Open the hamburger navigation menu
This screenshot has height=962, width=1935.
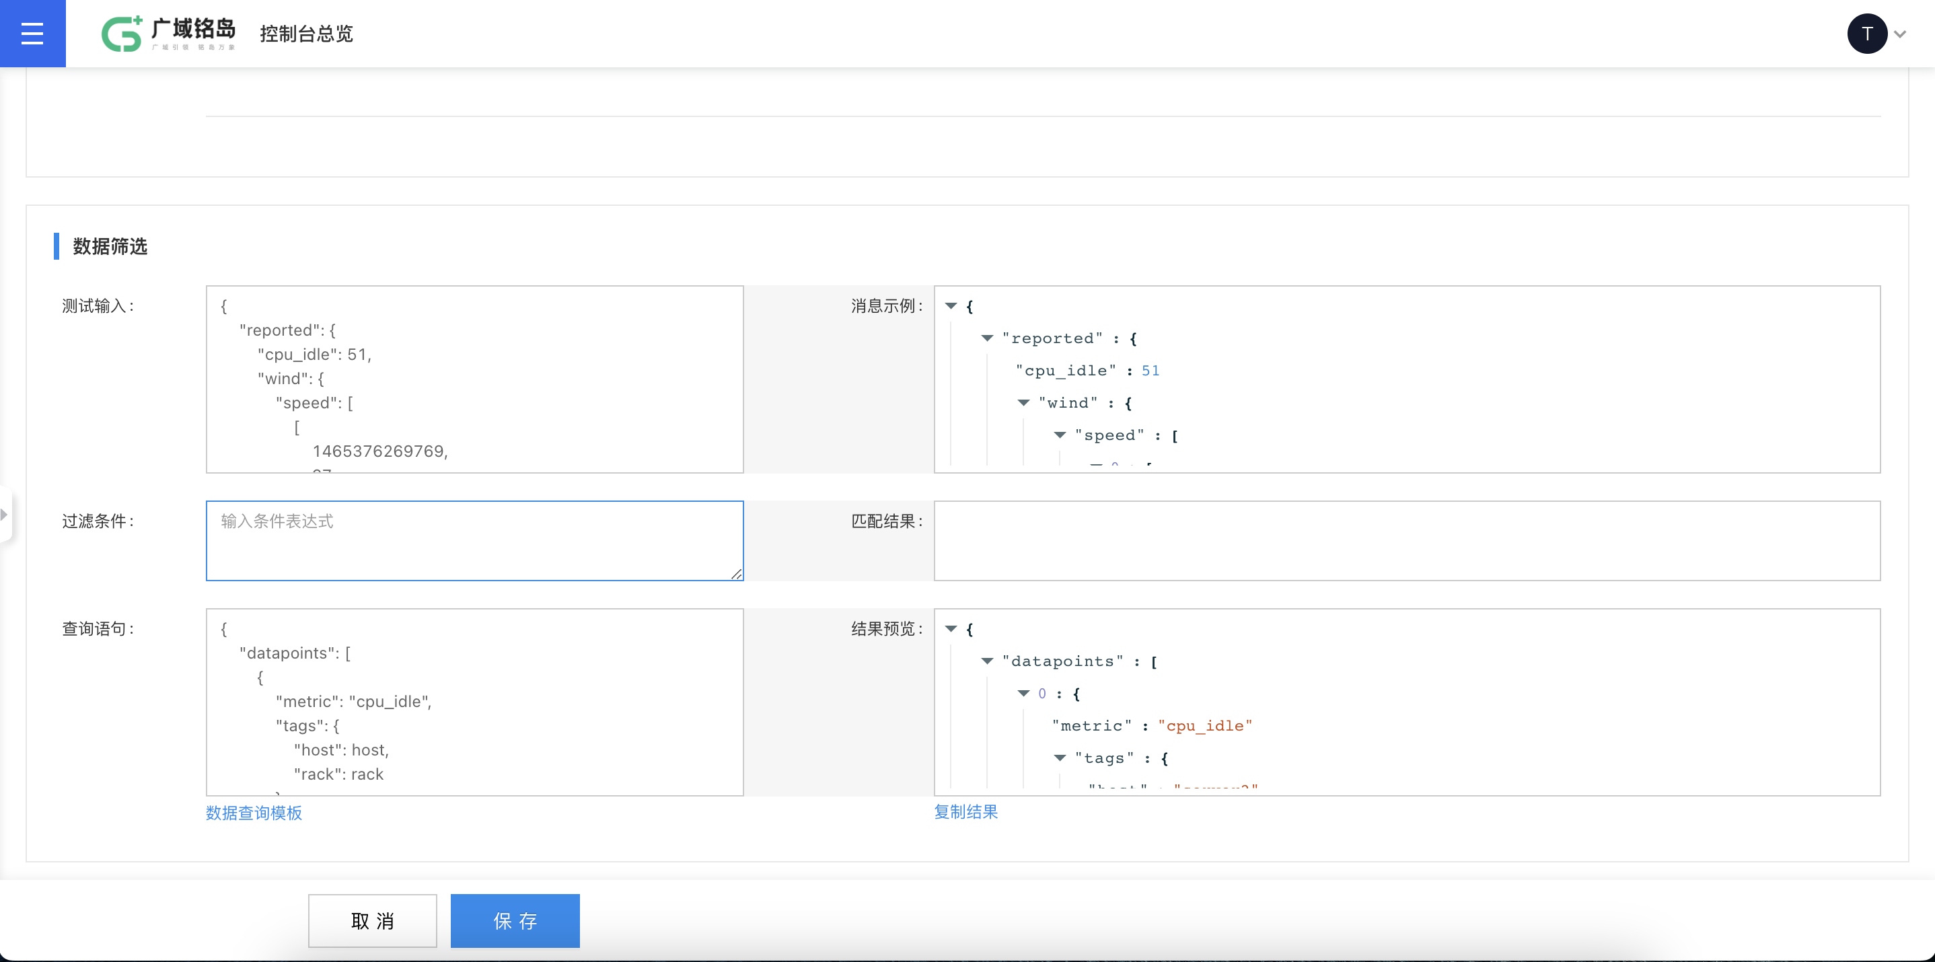(x=32, y=33)
